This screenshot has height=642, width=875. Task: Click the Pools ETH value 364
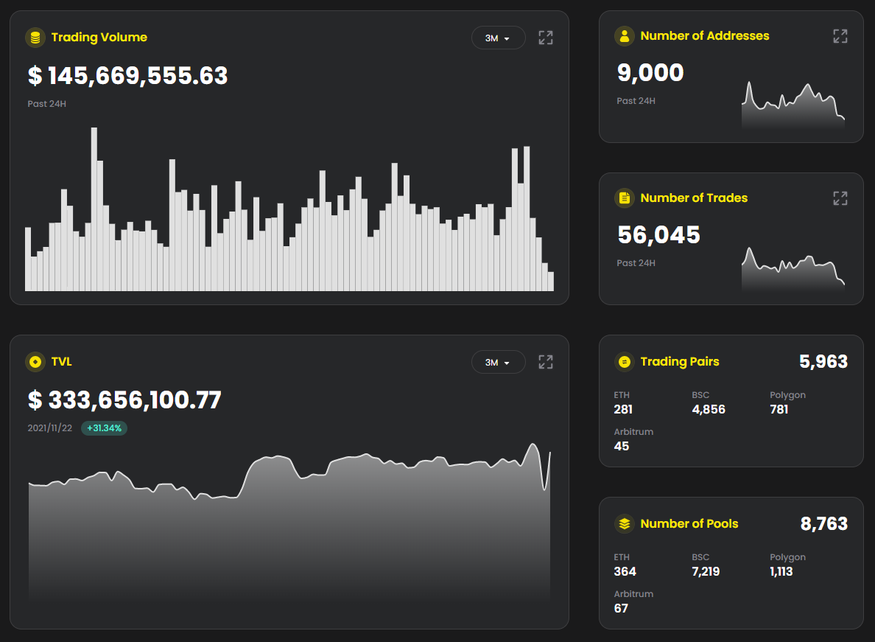tap(625, 572)
